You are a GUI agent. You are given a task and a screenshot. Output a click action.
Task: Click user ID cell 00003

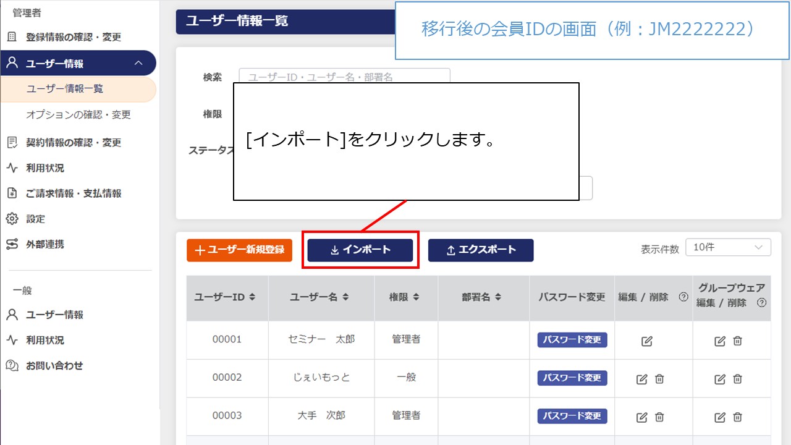coord(227,415)
